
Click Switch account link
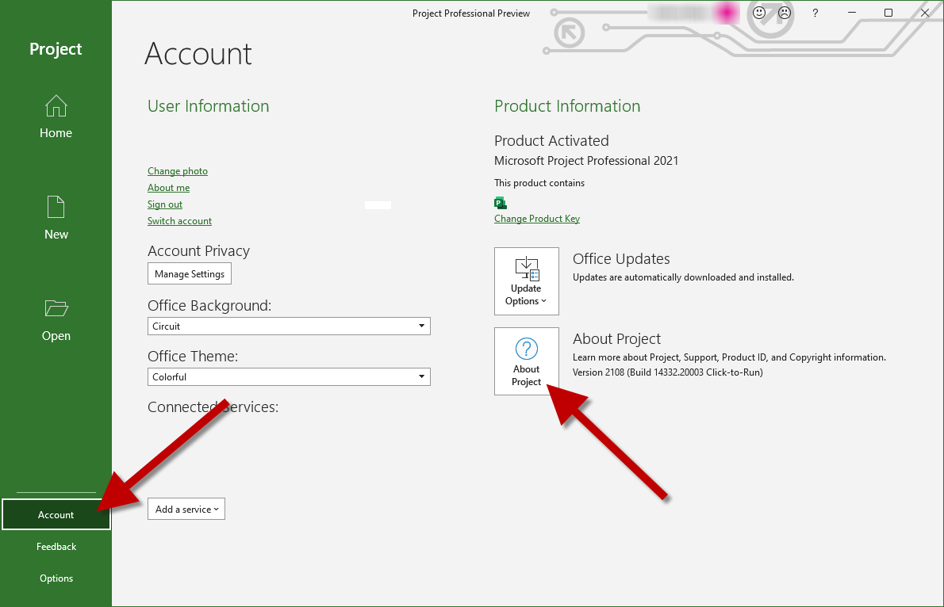(x=179, y=221)
